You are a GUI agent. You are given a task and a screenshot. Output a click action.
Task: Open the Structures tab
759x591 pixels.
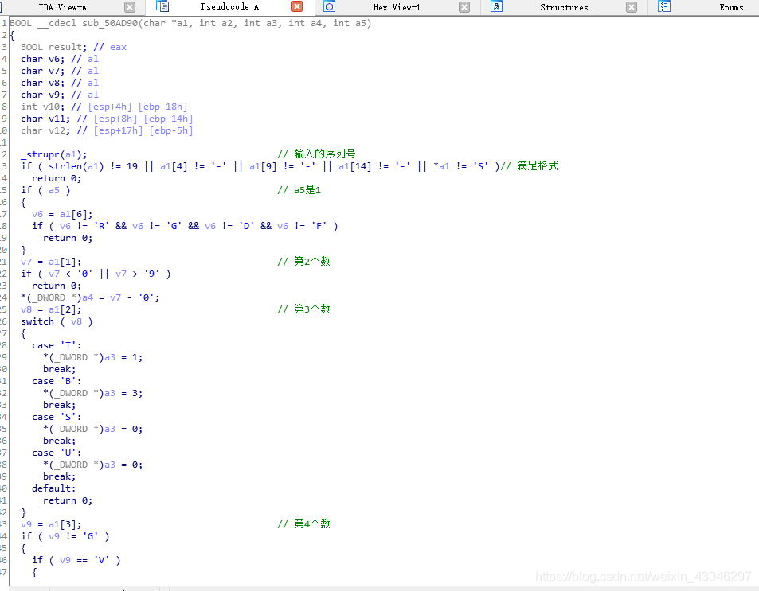click(564, 7)
